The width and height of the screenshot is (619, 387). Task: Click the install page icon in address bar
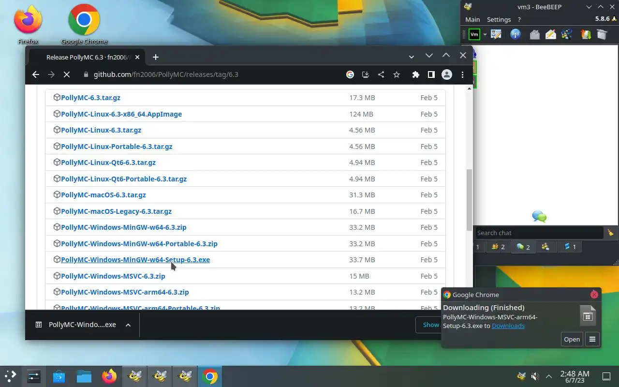pos(366,74)
